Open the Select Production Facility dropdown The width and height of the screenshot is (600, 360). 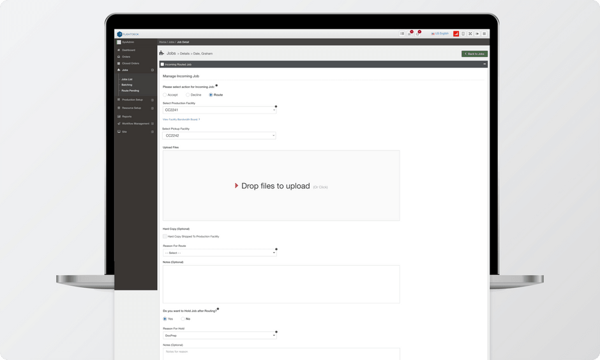[x=219, y=110]
